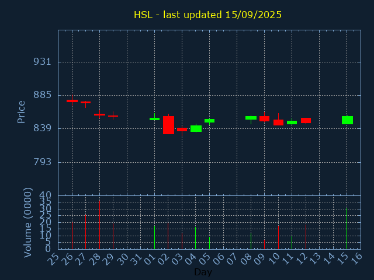Image resolution: width=374 pixels, height=280 pixels.
Task: Select the green candlestick for day 11
Action: click(x=292, y=123)
